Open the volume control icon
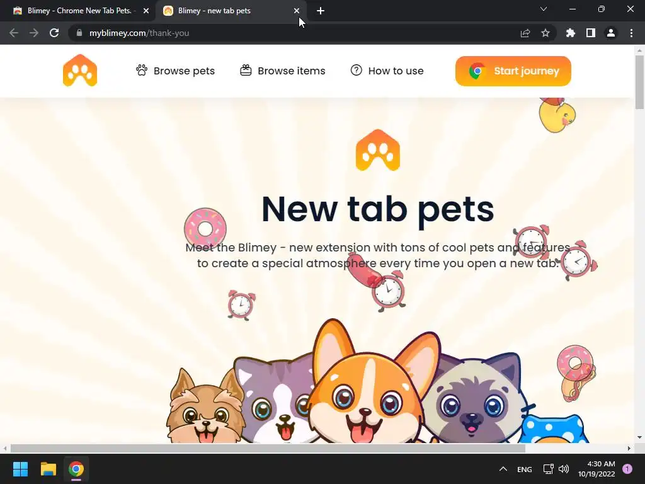Image resolution: width=645 pixels, height=484 pixels. point(564,469)
